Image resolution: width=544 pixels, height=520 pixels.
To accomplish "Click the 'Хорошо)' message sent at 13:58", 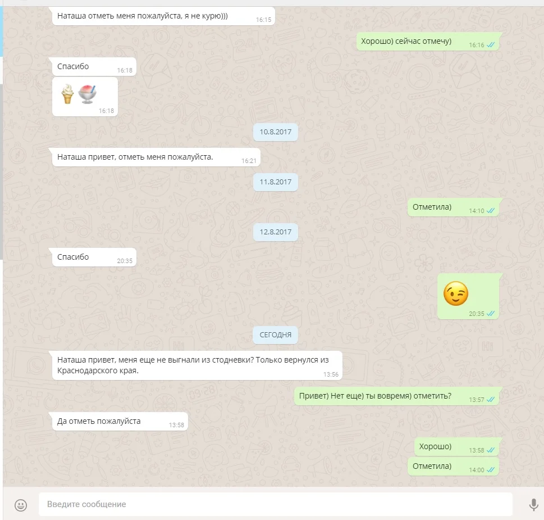I will (456, 447).
